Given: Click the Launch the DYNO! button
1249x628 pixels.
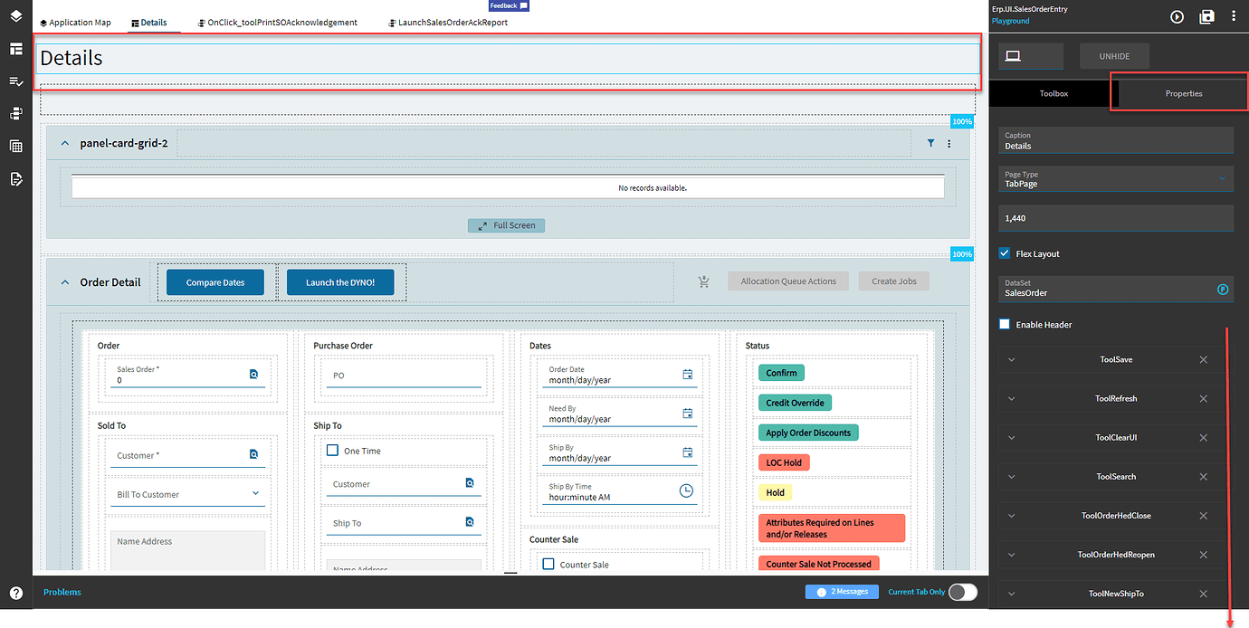Looking at the screenshot, I should click(340, 281).
